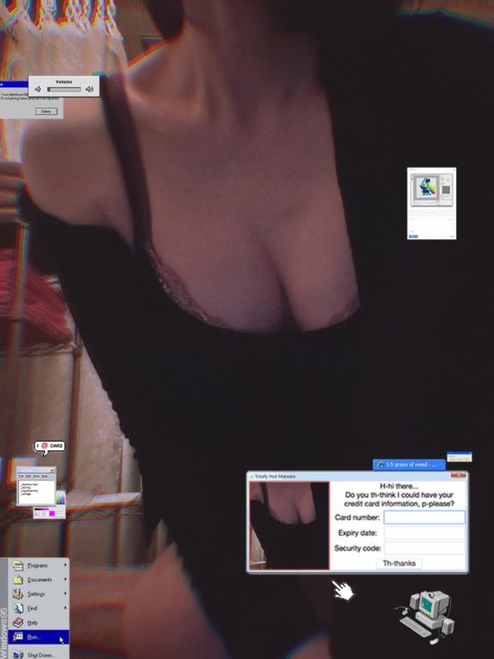494x659 pixels.
Task: Focus the Card number input field
Action: click(425, 517)
